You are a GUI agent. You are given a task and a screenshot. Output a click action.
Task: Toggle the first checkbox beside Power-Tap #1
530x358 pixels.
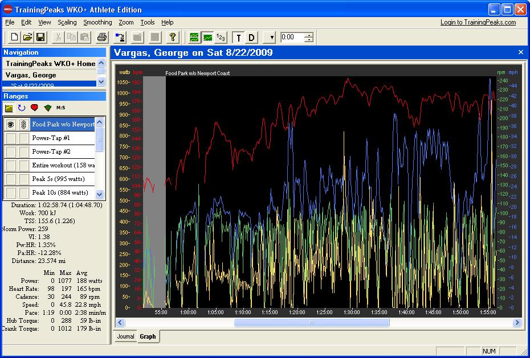[x=10, y=138]
